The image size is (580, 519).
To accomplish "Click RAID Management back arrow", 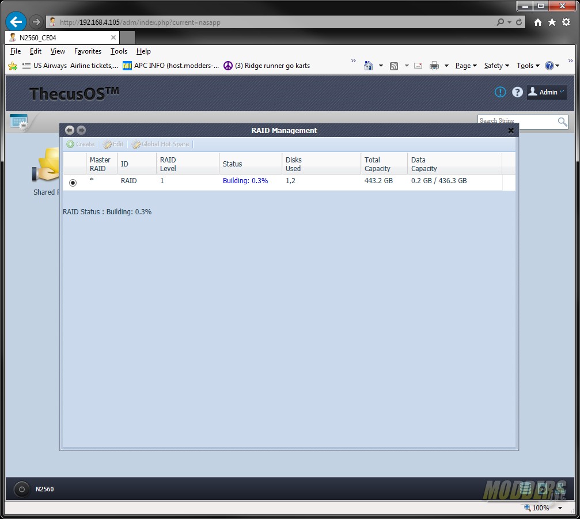I will pos(70,130).
